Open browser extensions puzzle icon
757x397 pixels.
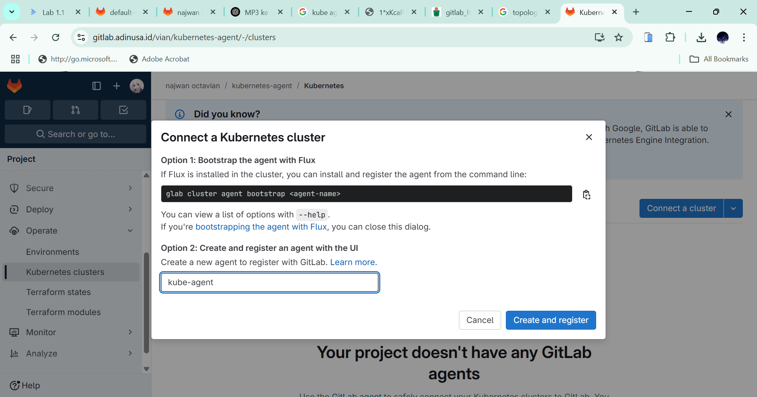click(670, 37)
